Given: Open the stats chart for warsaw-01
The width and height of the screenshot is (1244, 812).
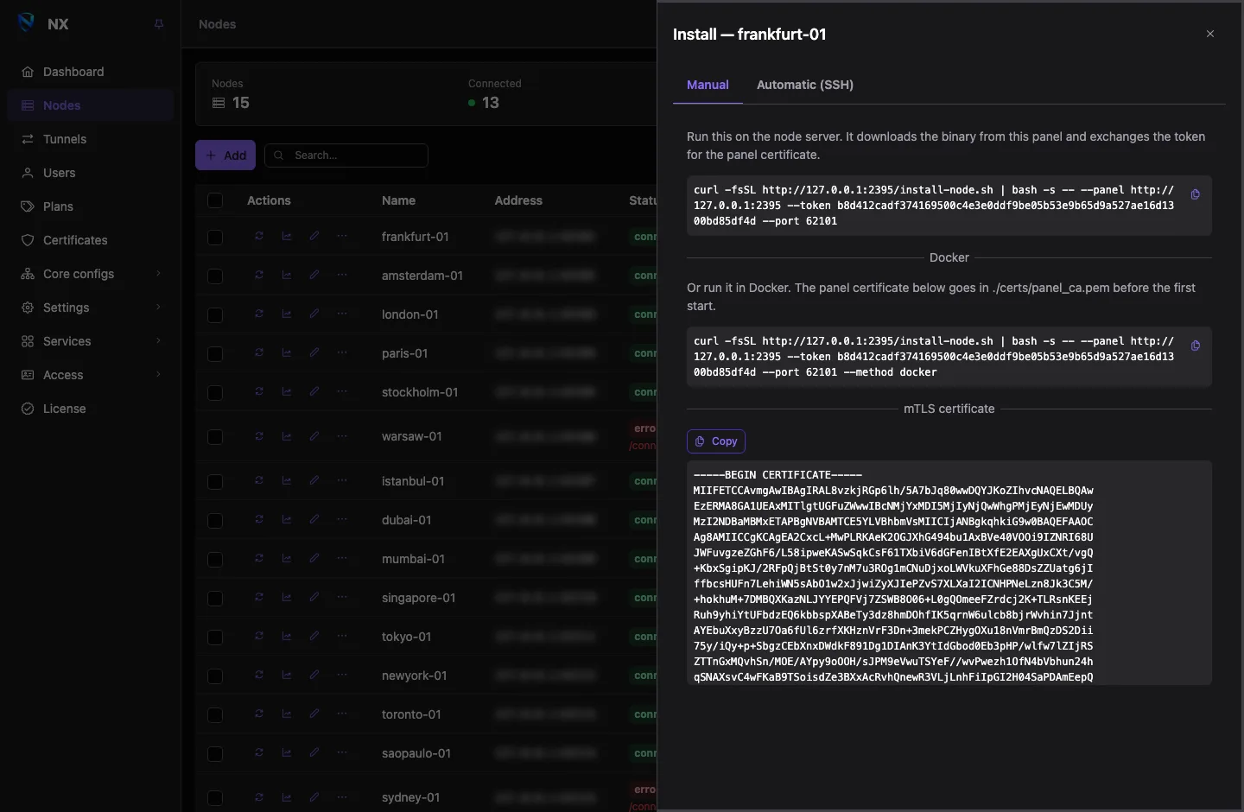Looking at the screenshot, I should click(287, 436).
